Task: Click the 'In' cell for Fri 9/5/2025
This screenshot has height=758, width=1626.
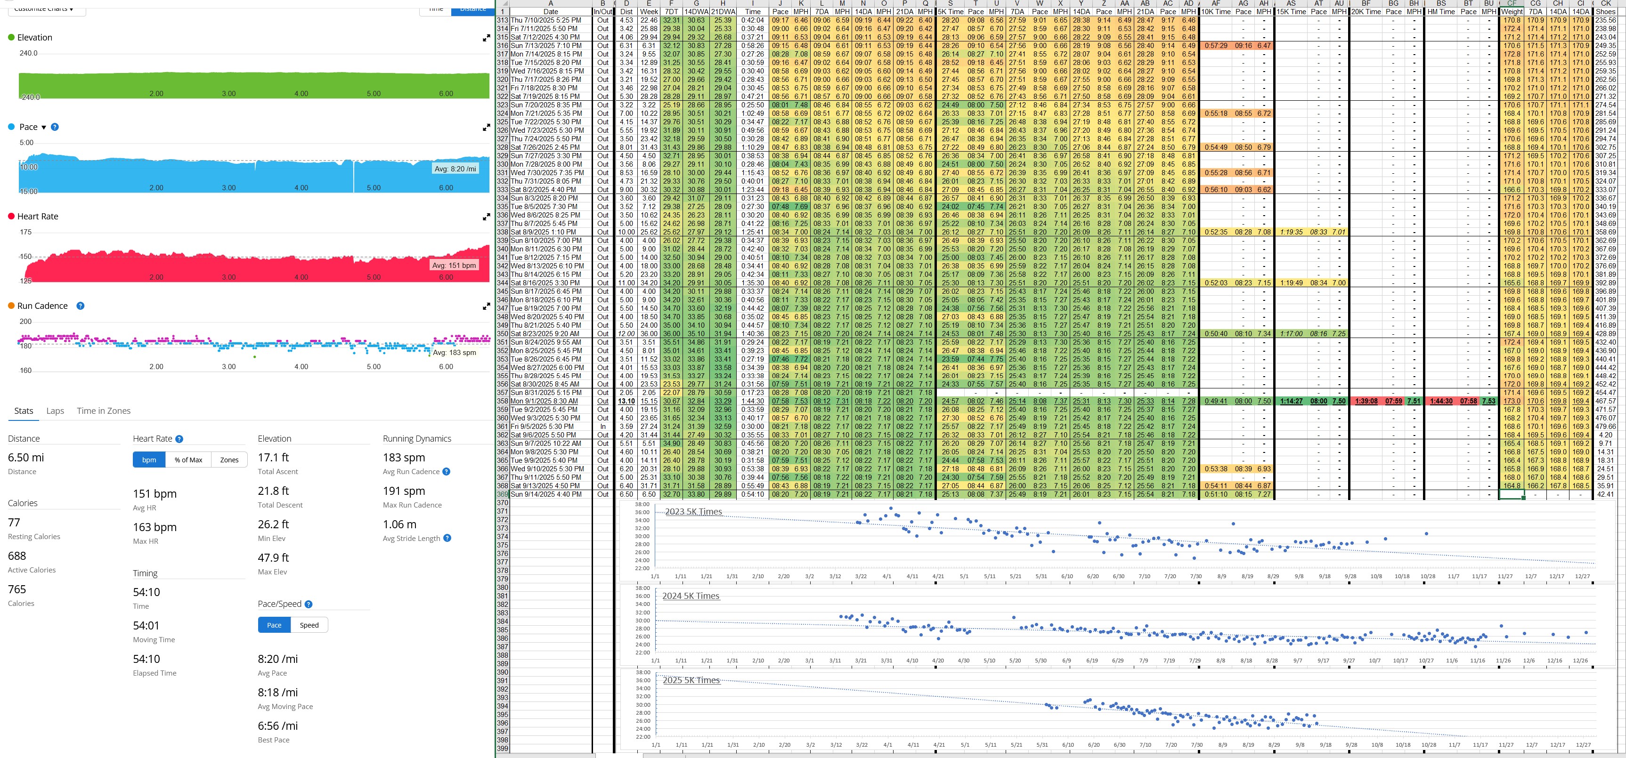Action: (603, 426)
